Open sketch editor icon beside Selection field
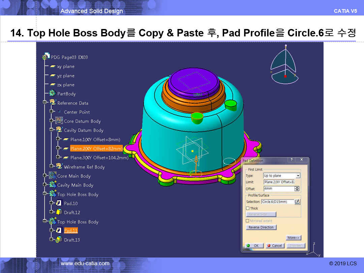Image resolution: width=364 pixels, height=273 pixels. point(297,202)
